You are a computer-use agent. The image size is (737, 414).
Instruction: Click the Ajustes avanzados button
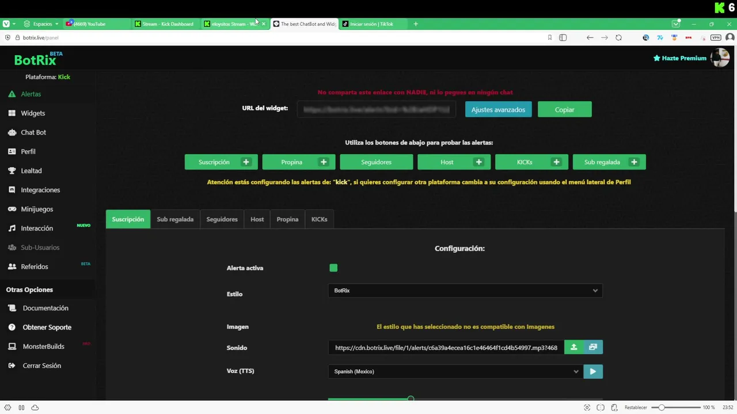pyautogui.click(x=498, y=109)
